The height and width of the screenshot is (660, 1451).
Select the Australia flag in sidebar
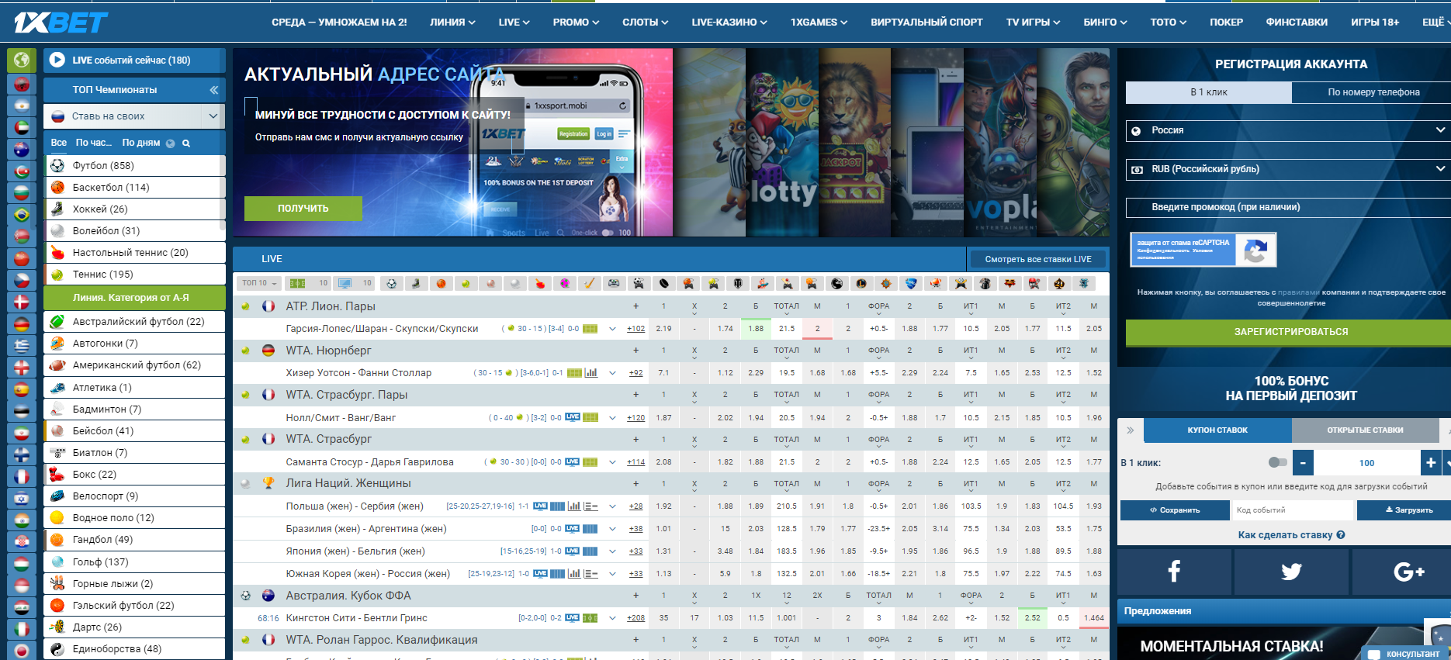point(22,150)
